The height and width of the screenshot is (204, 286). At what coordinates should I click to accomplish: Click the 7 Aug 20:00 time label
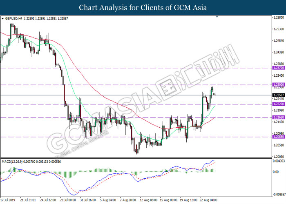(x=128, y=200)
